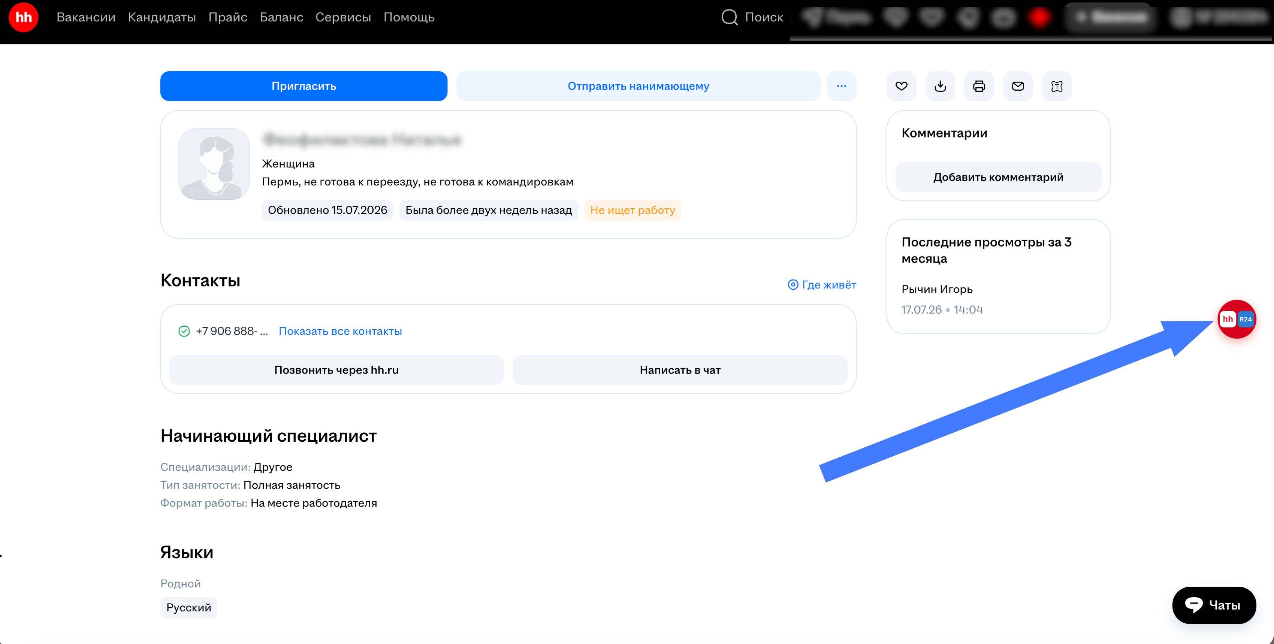Click the puzzle-shaped icon next to envelope

click(x=1056, y=86)
